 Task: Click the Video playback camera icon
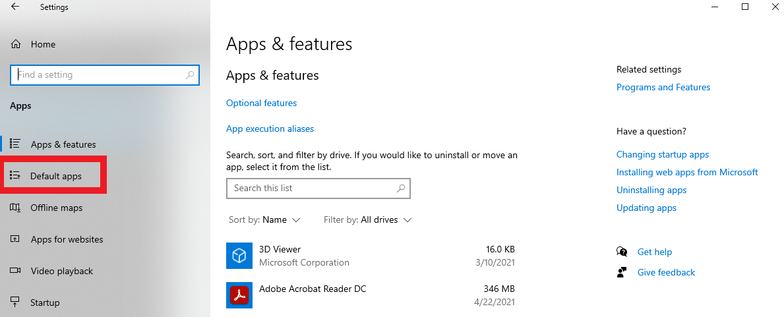coord(15,271)
